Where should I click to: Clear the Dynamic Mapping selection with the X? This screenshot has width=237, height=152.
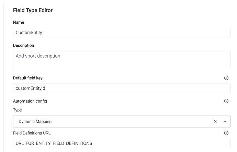215,121
